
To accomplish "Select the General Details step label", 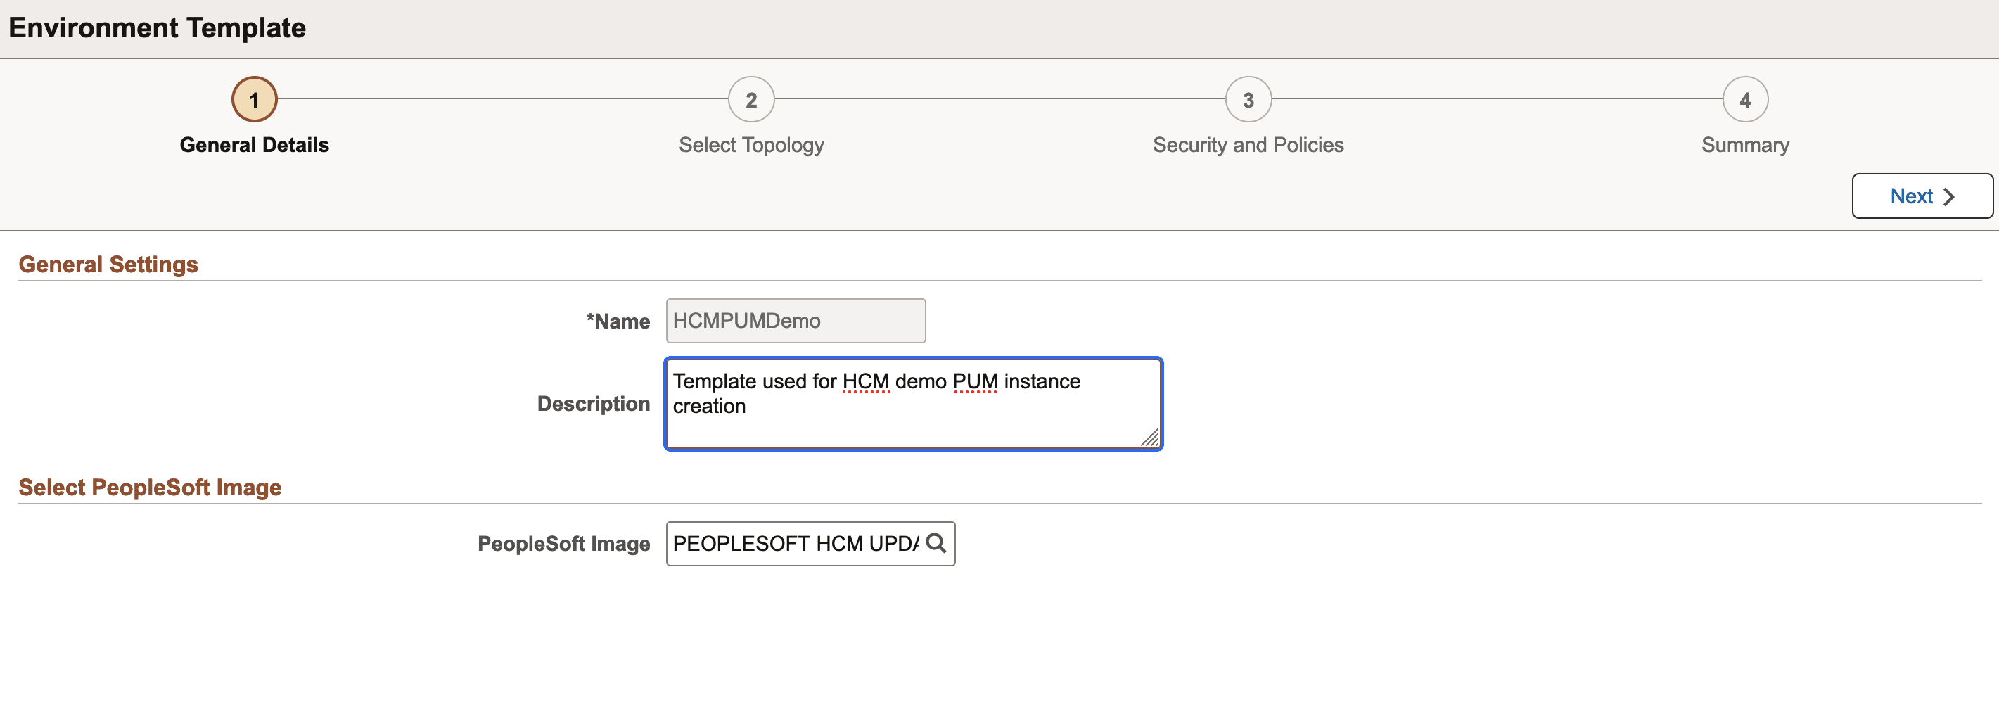I will coord(254,145).
